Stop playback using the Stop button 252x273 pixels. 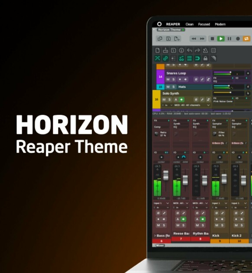212,39
